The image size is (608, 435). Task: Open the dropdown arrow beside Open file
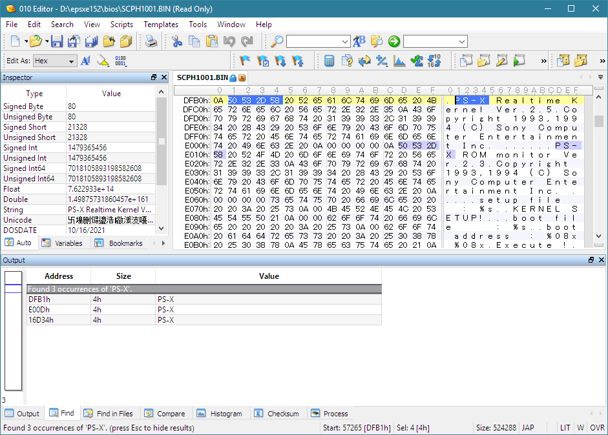point(47,41)
